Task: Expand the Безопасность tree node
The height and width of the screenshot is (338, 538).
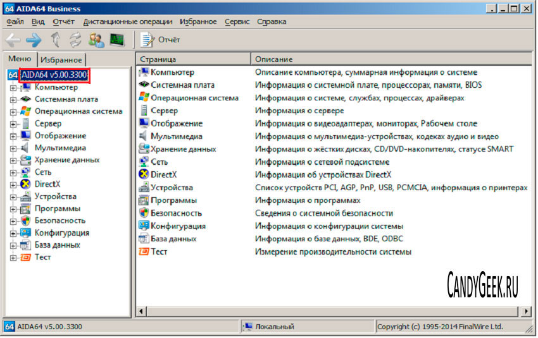Action: coord(13,222)
